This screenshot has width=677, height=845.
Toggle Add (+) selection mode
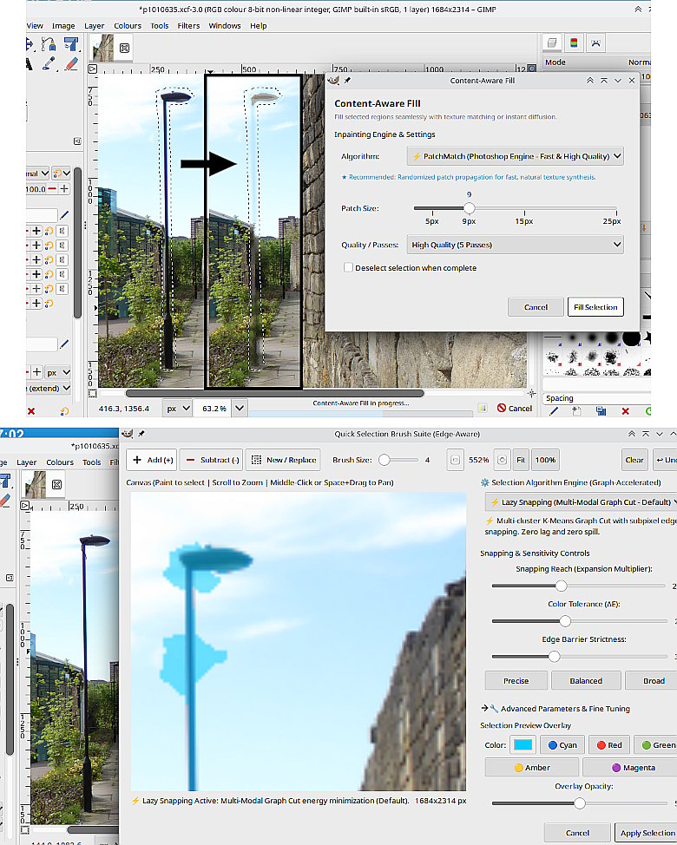click(153, 460)
